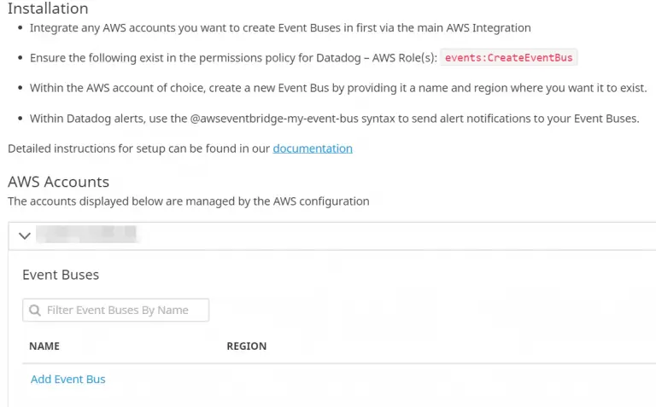This screenshot has height=407, width=656.
Task: Click the '@awseventbridge-my-event-bus syntax' bullet text
Action: (x=334, y=119)
